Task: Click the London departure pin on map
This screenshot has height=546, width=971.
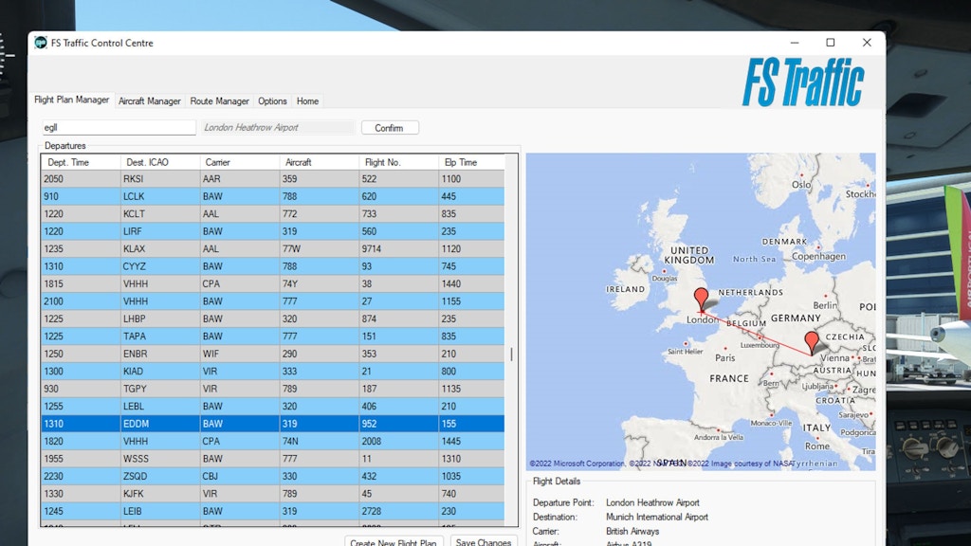Action: 701,299
